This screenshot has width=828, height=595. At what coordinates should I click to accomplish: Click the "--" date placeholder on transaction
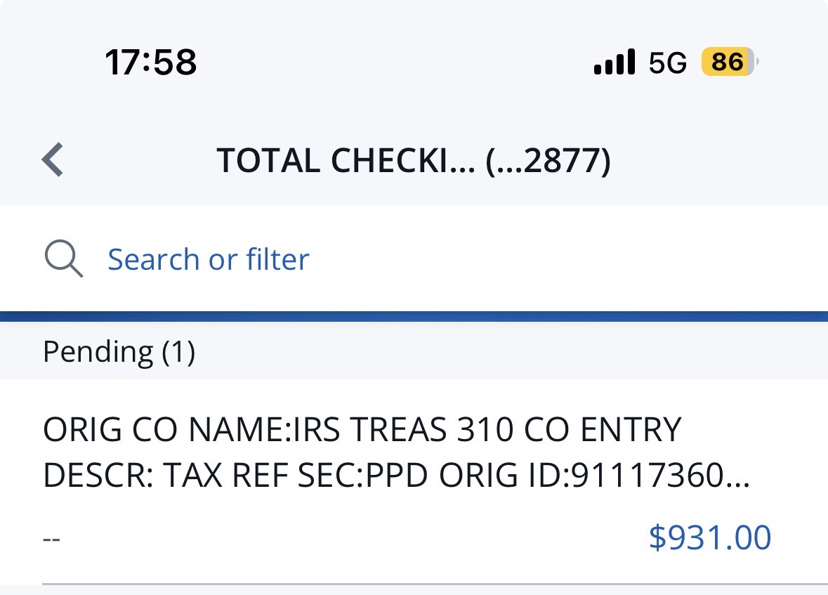pyautogui.click(x=52, y=540)
